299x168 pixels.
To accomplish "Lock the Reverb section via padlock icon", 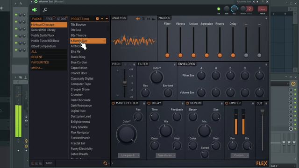I will pos(221,103).
